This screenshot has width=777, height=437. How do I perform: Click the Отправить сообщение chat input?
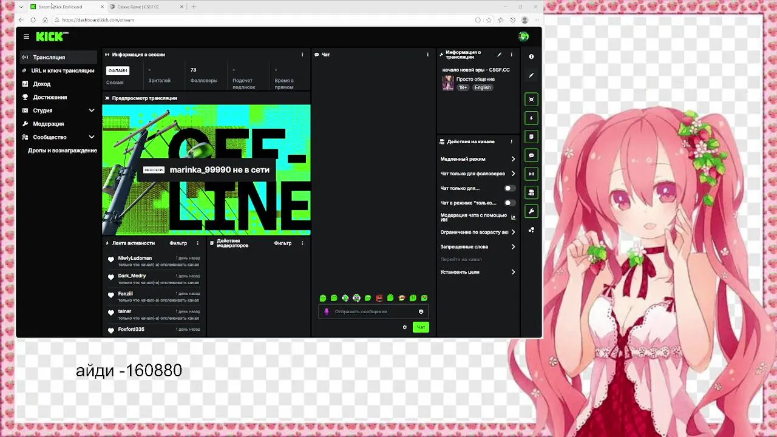coord(373,311)
